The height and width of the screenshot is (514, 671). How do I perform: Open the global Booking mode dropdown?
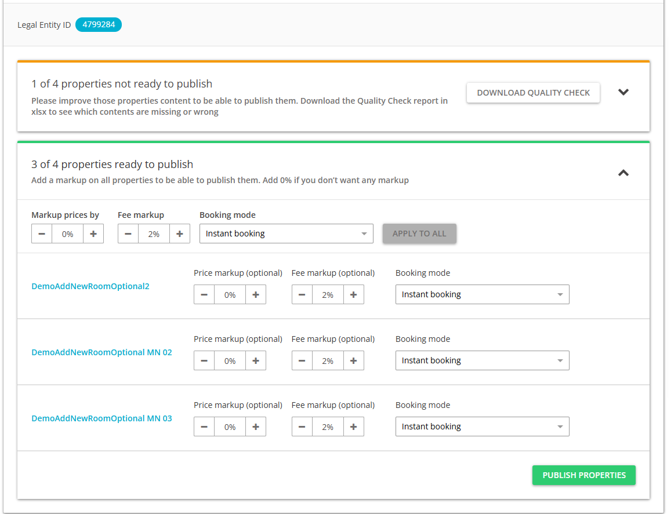(286, 234)
